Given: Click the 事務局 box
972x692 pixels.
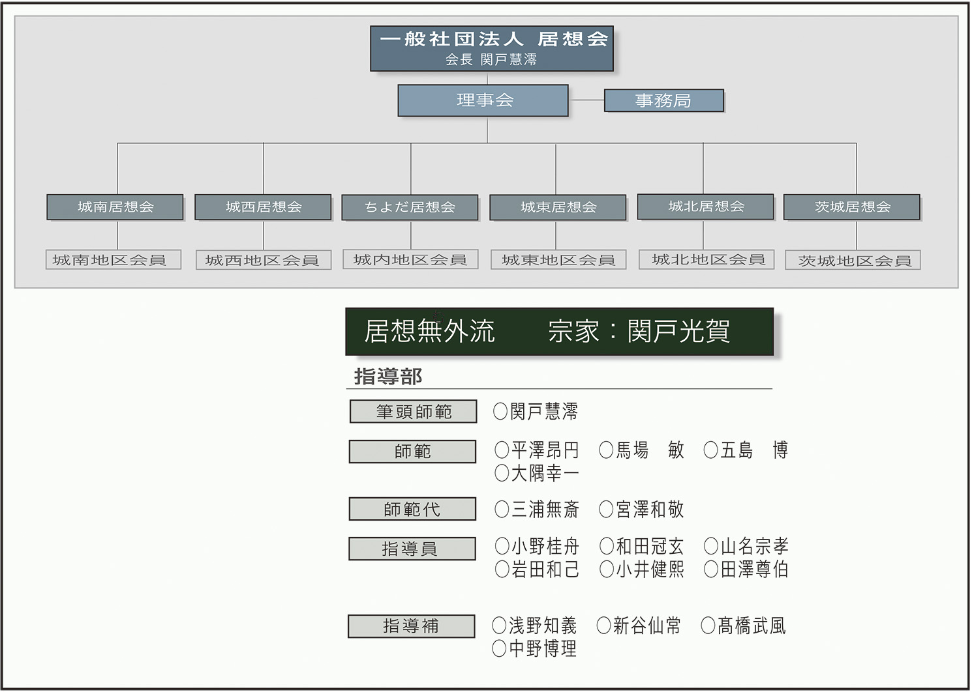Looking at the screenshot, I should tap(663, 101).
